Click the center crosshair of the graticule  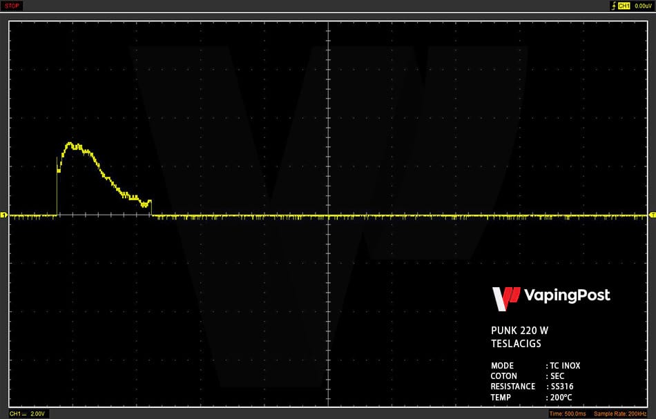329,215
